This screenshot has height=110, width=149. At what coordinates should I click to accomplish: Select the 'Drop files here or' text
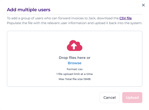75,58
